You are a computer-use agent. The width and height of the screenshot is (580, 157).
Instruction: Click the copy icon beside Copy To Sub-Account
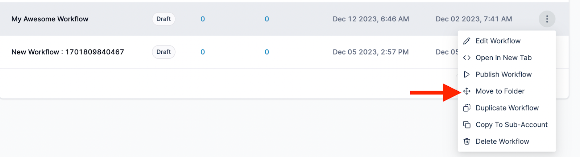point(467,125)
